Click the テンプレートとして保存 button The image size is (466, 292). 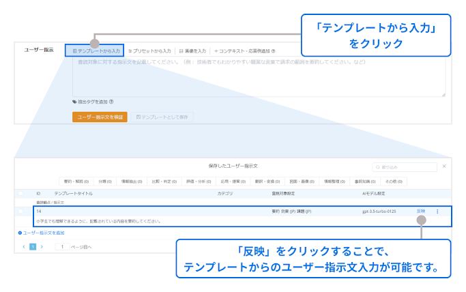[x=162, y=117]
